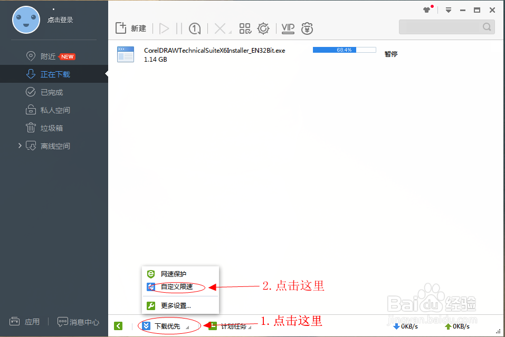Open the main menu dropdown icon in title bar
The width and height of the screenshot is (505, 337).
click(449, 11)
